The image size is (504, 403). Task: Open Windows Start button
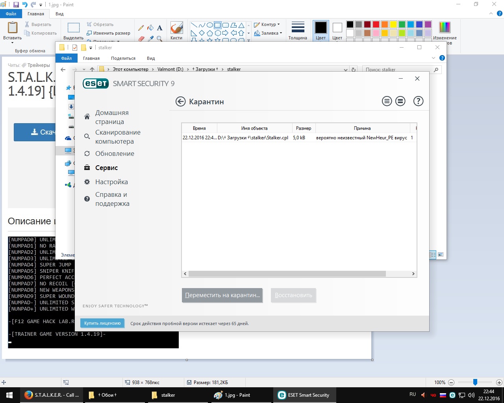pos(9,395)
